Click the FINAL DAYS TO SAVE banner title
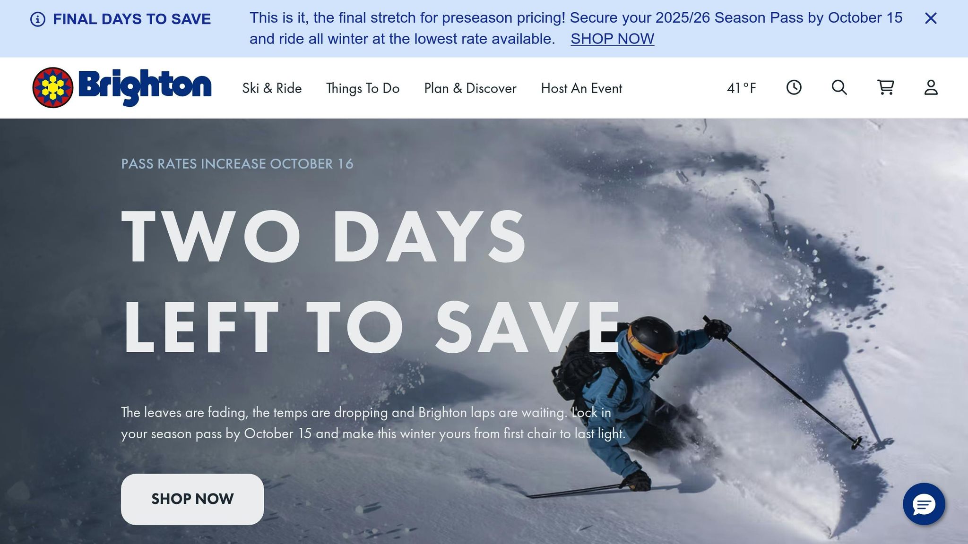Viewport: 968px width, 544px height. 132,19
